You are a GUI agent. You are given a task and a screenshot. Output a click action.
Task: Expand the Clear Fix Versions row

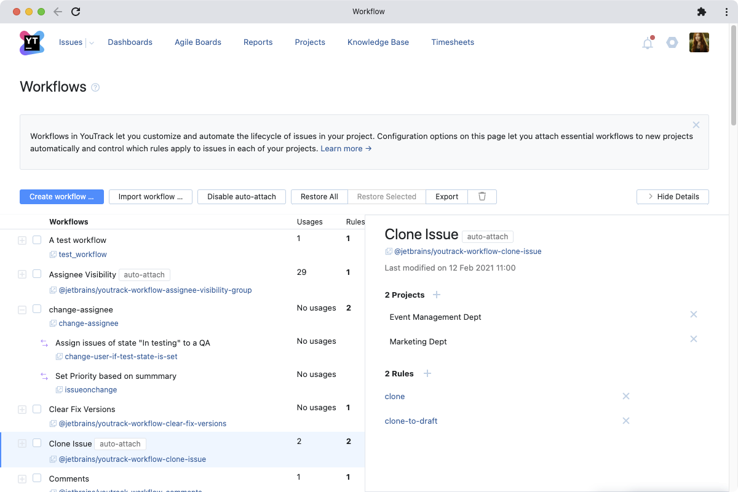22,410
